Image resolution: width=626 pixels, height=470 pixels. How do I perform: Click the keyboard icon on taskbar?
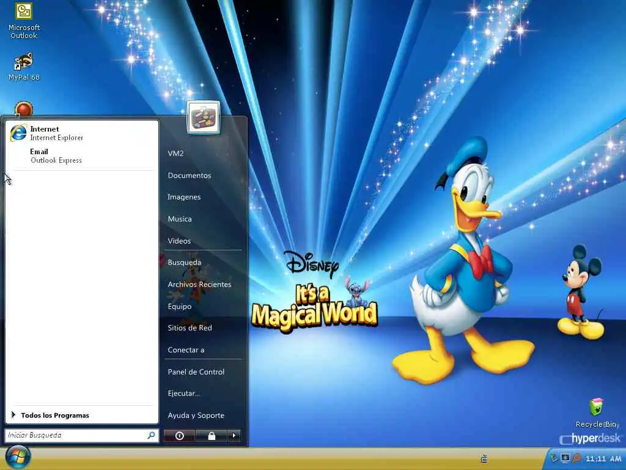[x=484, y=459]
